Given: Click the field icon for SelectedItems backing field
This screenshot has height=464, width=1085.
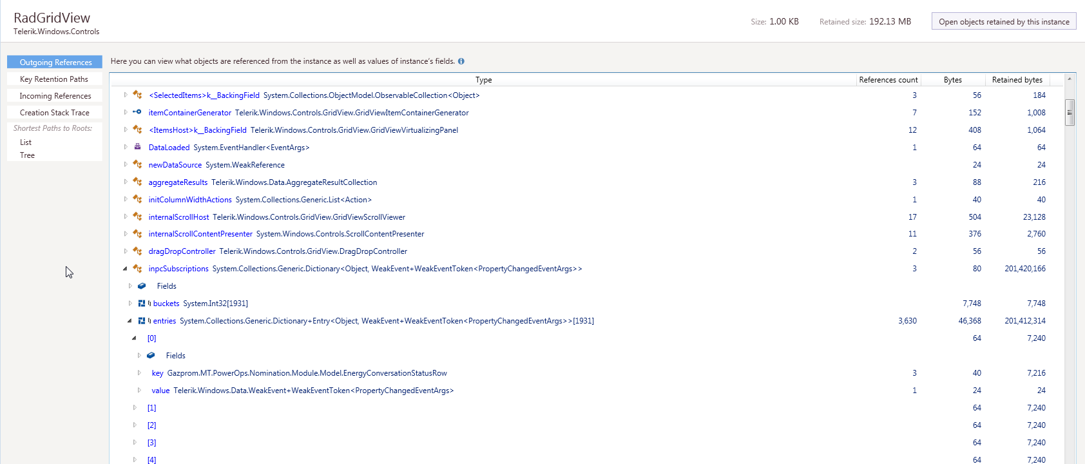Looking at the screenshot, I should pyautogui.click(x=137, y=95).
